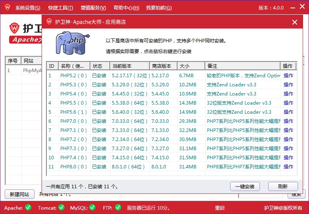Click 操作 link for PHP8.0 row

tap(288, 166)
